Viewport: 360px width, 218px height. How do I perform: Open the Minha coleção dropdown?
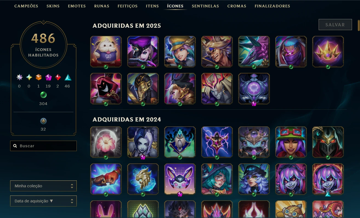pyautogui.click(x=43, y=186)
